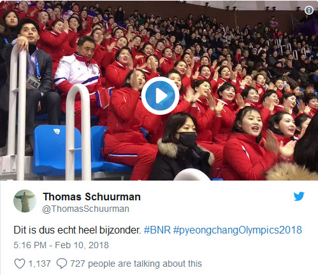318x275 pixels.
Task: Open Thomas Schuurman's profile avatar
Action: (x=25, y=201)
